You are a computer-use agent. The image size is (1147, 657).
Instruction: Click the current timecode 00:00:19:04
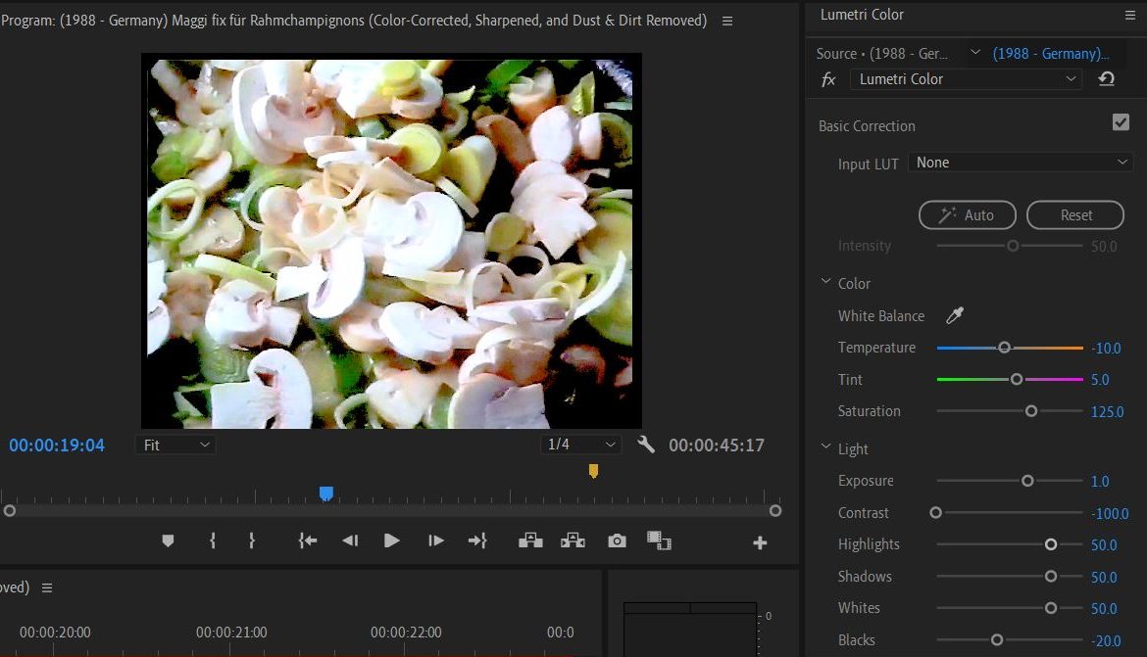click(56, 446)
